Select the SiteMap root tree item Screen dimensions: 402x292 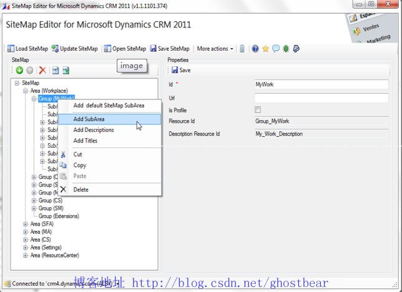[31, 83]
